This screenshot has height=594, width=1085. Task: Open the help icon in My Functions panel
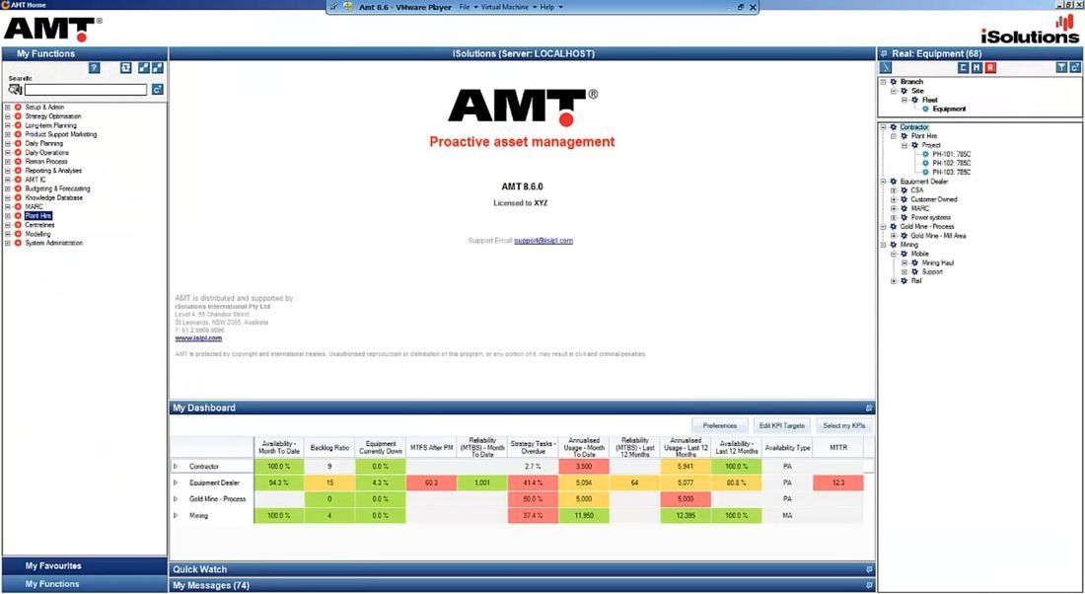pos(94,67)
